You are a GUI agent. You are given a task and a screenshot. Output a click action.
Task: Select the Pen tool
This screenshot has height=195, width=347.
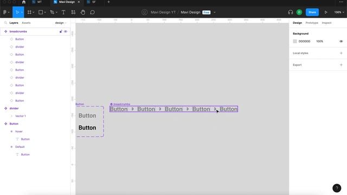[52, 12]
